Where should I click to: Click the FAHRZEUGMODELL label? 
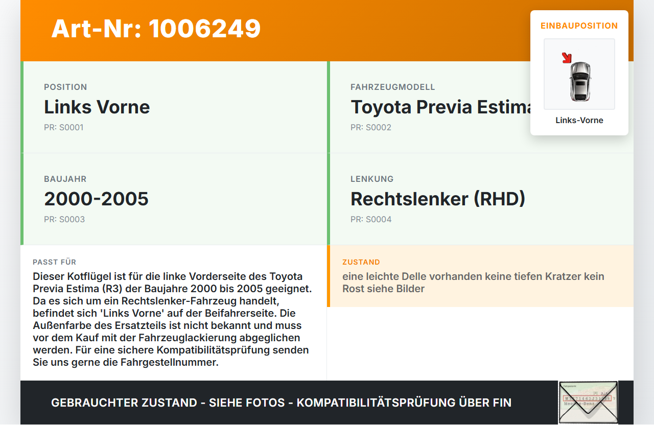point(393,87)
